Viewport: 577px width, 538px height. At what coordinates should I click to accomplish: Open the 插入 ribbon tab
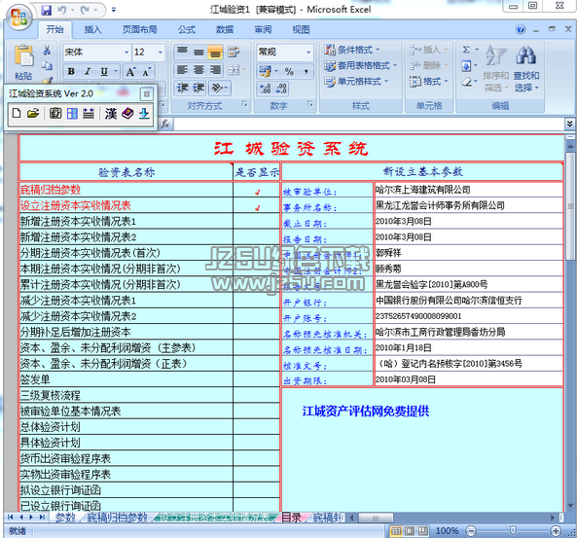tap(92, 29)
